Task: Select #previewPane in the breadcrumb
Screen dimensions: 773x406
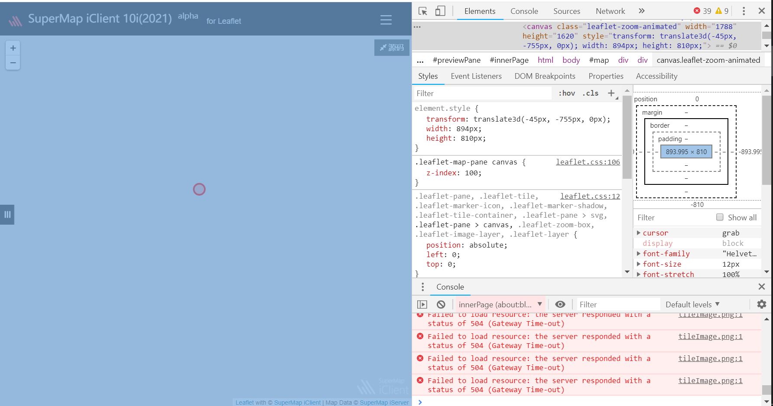Action: [x=456, y=60]
